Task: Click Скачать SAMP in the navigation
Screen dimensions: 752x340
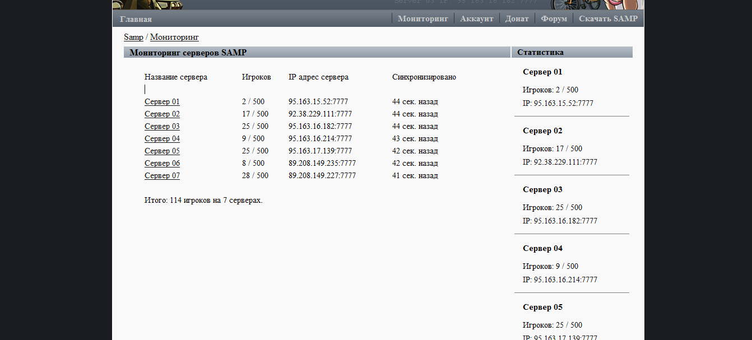Action: pyautogui.click(x=608, y=18)
